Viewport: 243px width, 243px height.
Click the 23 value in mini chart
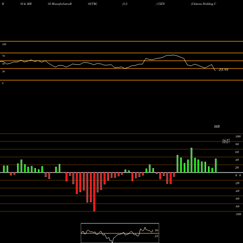pyautogui.click(x=156, y=236)
